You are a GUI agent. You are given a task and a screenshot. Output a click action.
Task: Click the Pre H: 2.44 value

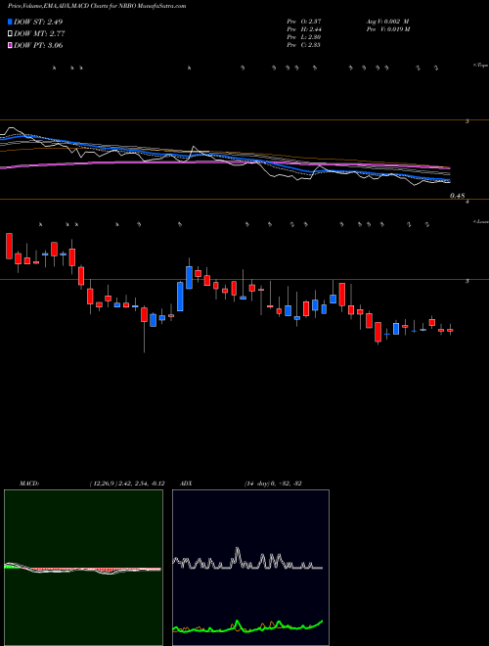[x=304, y=29]
